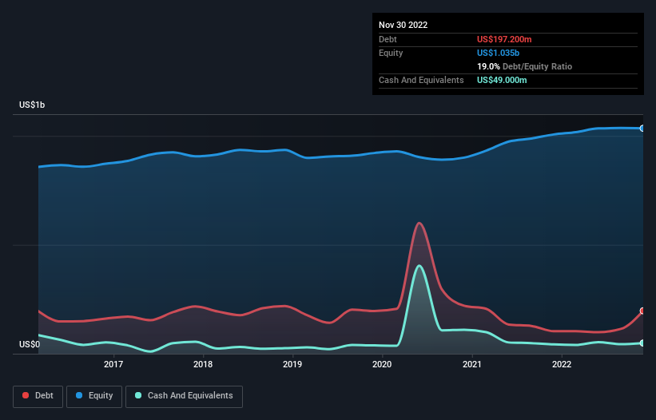Click the teal Cash endpoint marker
Image resolution: width=656 pixels, height=420 pixels.
click(643, 343)
